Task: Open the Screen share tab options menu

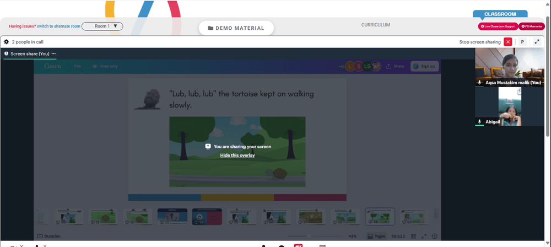Action: (54, 54)
